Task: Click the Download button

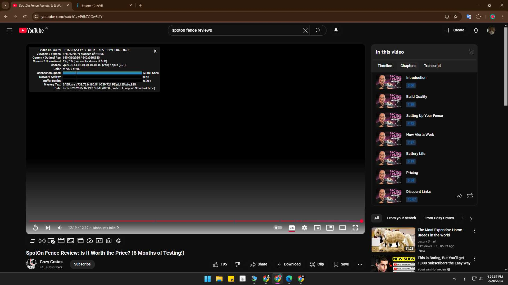Action: tap(289, 264)
